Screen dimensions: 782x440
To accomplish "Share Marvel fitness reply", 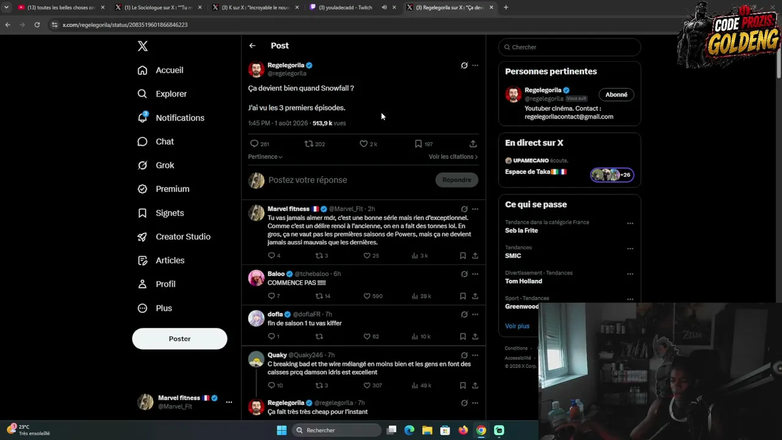I will coord(475,255).
